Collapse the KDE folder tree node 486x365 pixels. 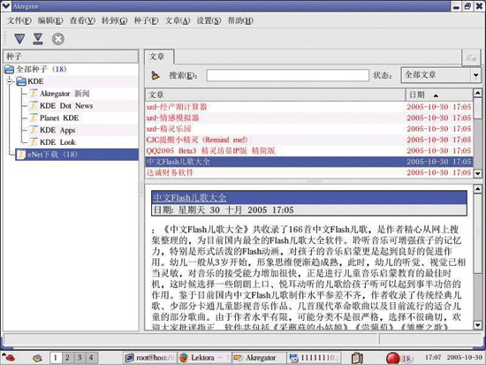[x=10, y=81]
